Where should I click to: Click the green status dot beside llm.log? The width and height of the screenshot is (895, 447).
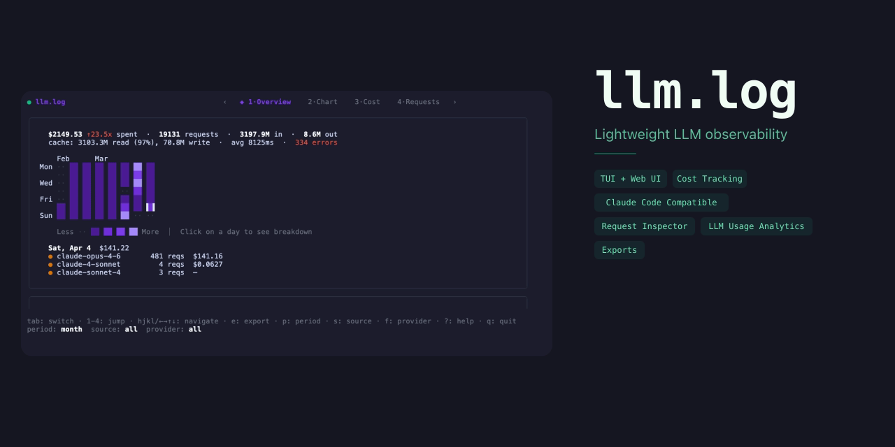pos(29,102)
